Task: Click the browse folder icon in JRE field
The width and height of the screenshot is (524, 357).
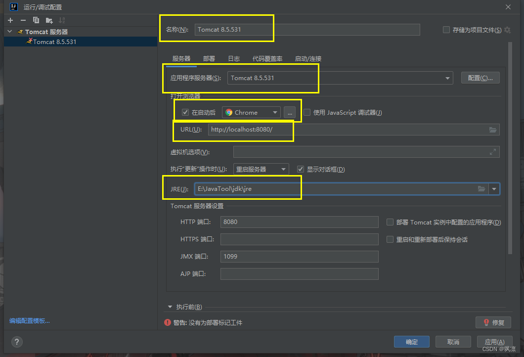Action: coord(481,189)
